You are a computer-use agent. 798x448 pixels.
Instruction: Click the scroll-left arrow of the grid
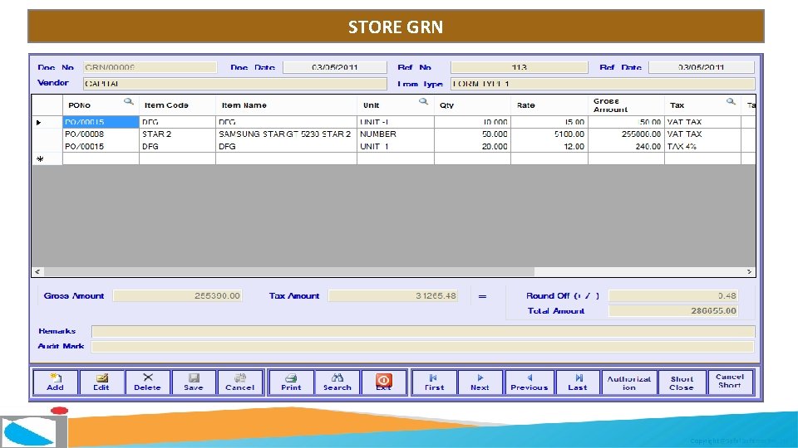click(x=37, y=272)
